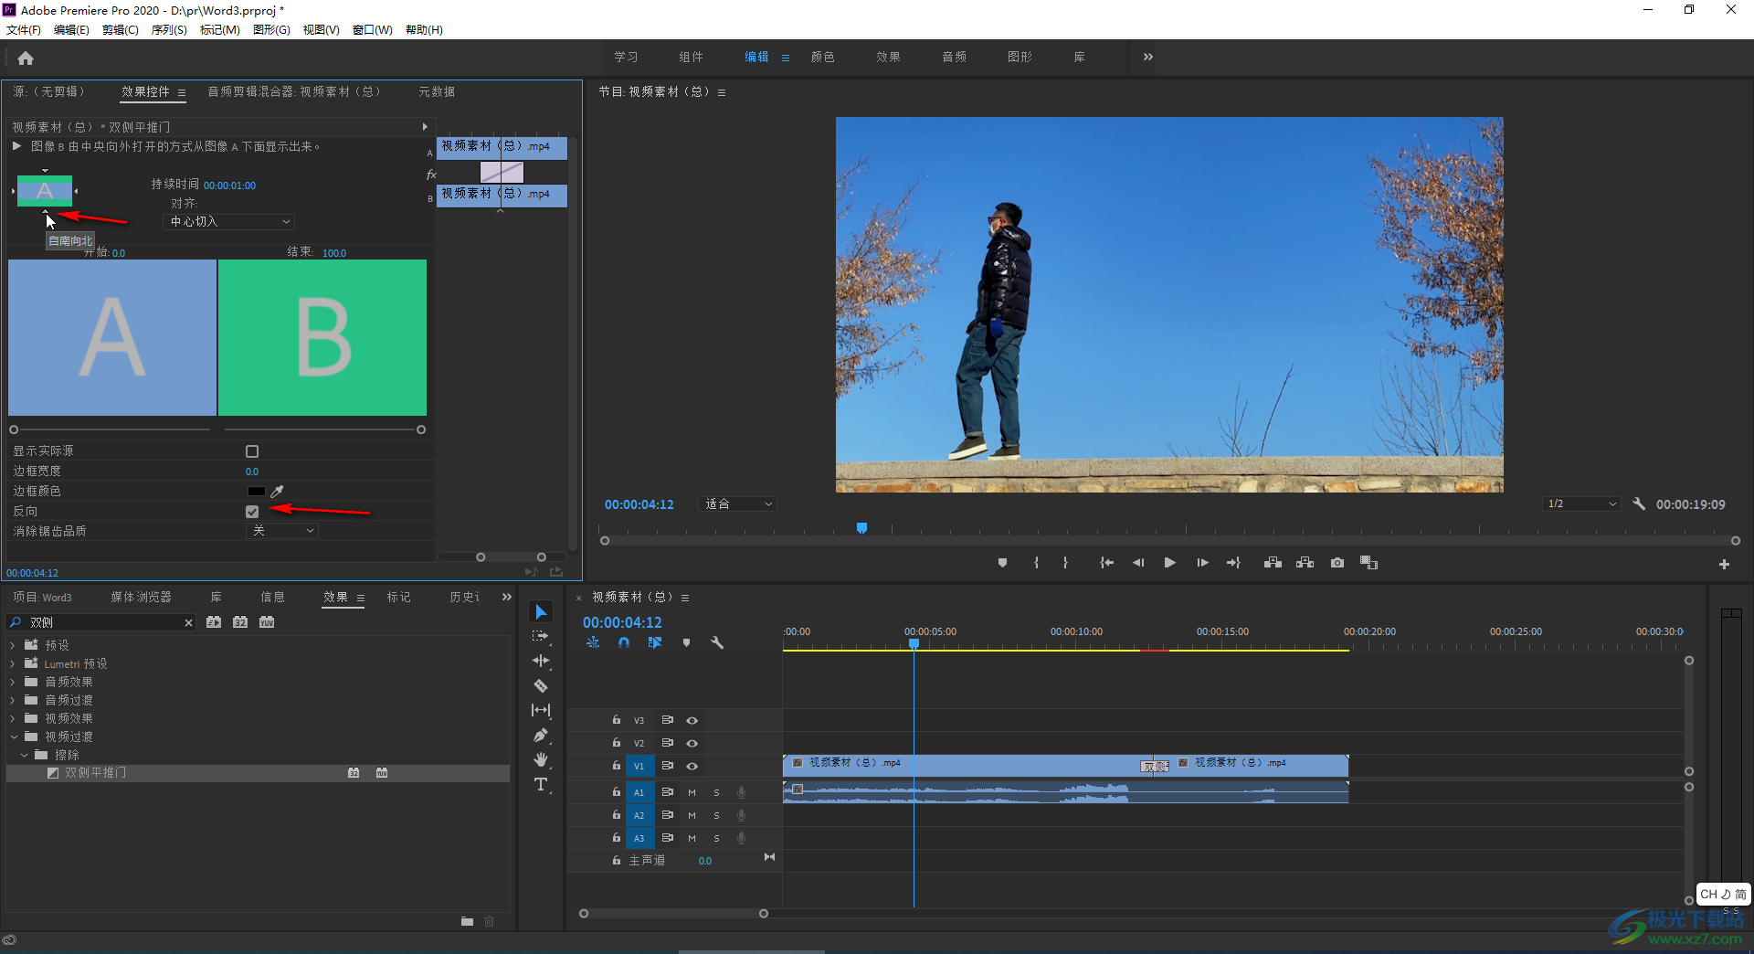Open the 序列(S) menu
Screen dimensions: 1754x954
(169, 30)
